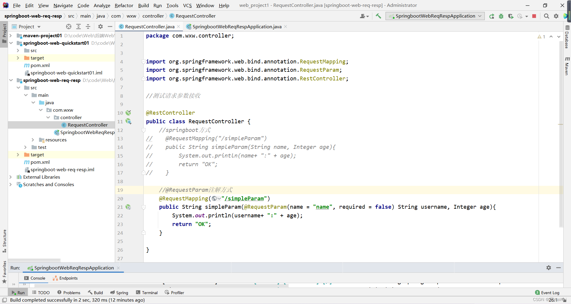571x304 pixels.
Task: Expand maven-project01 module node
Action: [x=11, y=36]
